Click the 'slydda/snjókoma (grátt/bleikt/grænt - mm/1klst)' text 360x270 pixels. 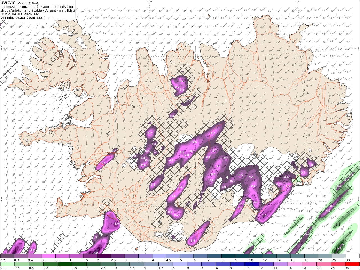click(37, 10)
